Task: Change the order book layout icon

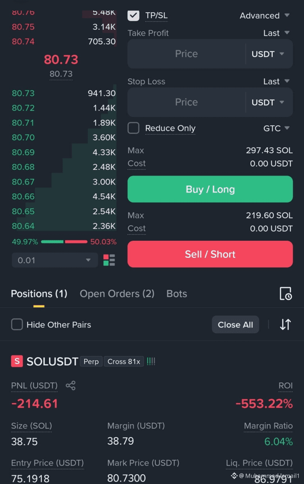Action: click(109, 260)
